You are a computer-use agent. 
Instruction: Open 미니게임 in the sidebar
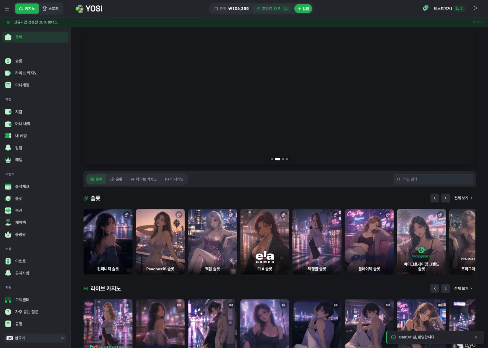35,85
